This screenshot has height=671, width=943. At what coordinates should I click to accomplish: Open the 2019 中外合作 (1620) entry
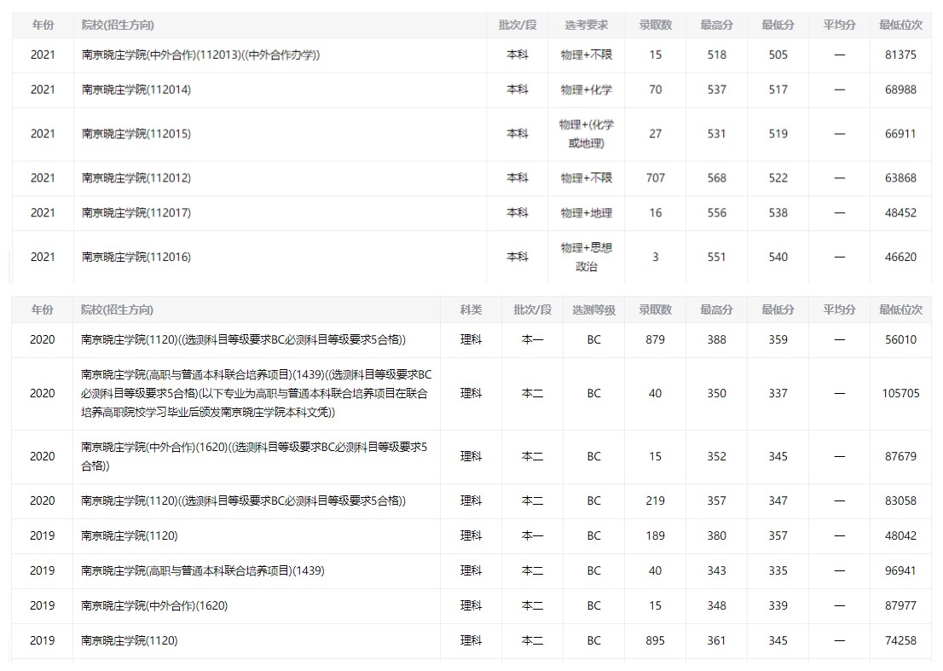(x=154, y=606)
